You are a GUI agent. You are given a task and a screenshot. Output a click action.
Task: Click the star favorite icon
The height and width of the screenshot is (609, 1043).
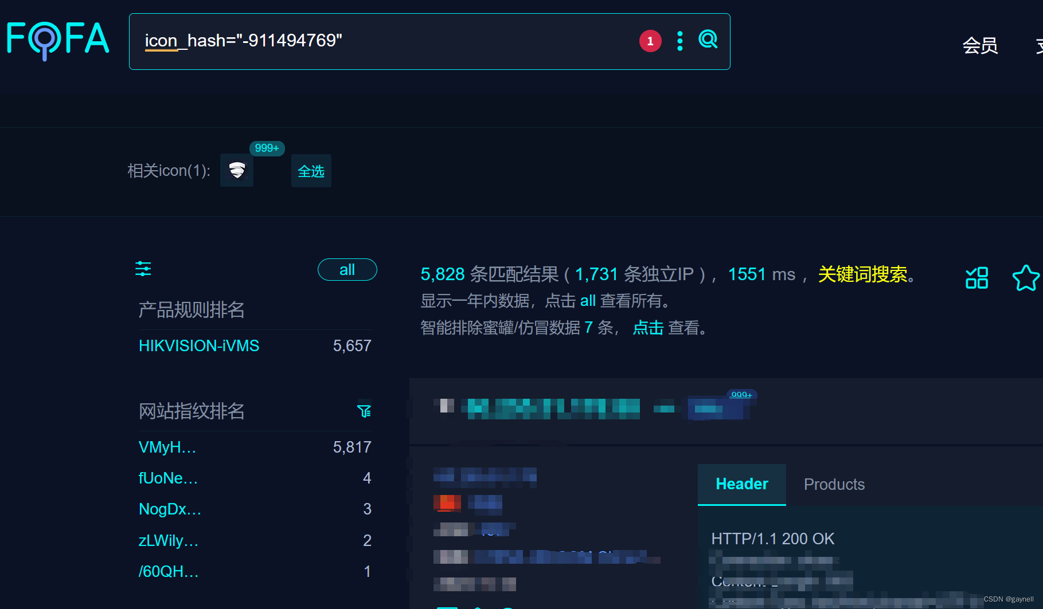(x=1026, y=278)
